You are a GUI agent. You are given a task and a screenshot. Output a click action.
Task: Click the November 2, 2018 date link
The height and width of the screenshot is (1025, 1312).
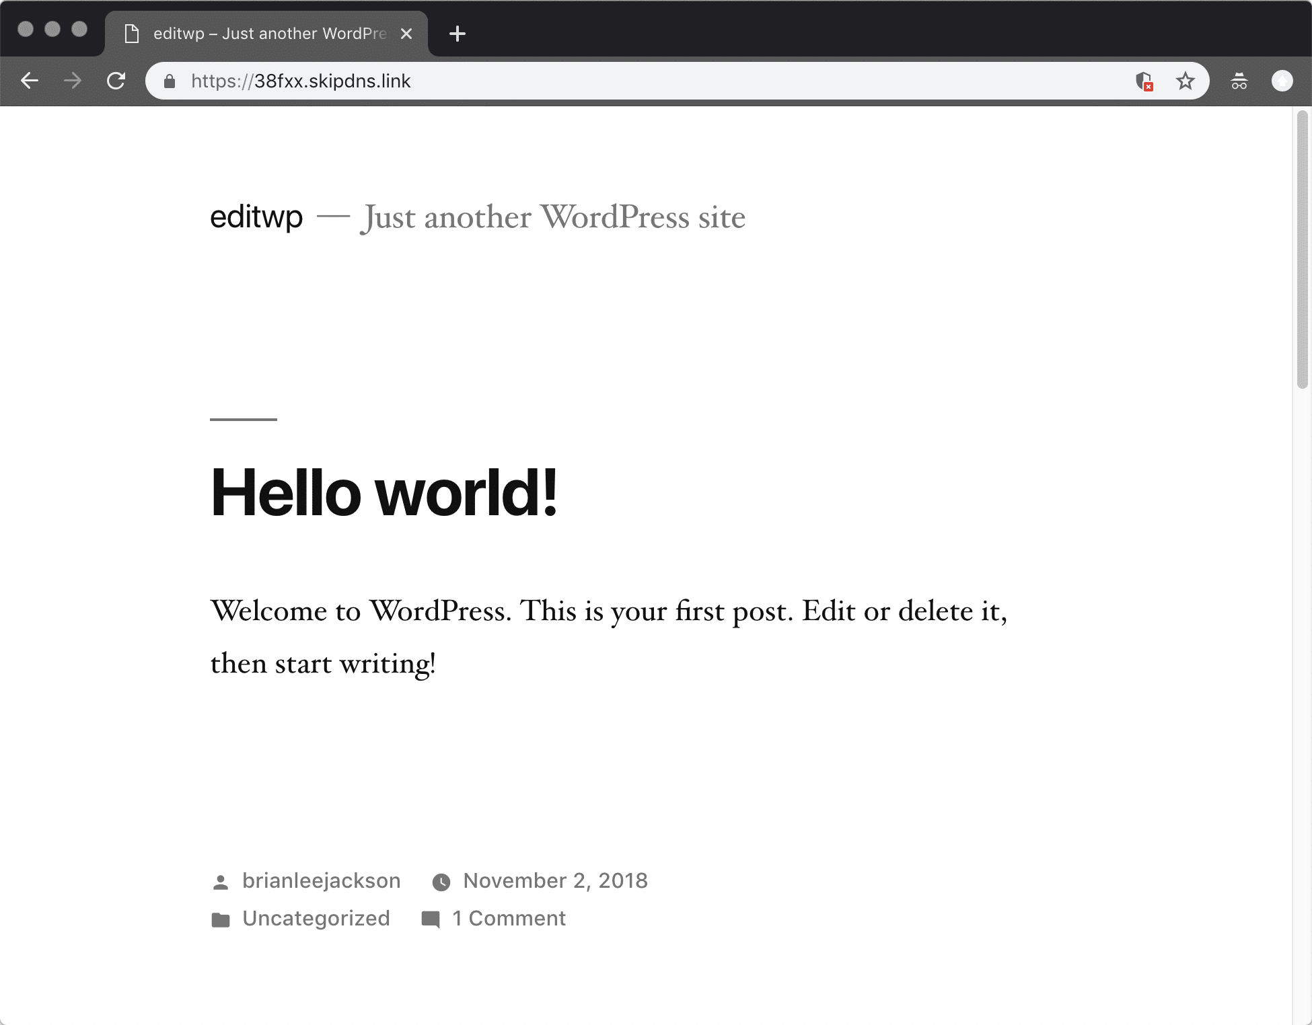556,880
